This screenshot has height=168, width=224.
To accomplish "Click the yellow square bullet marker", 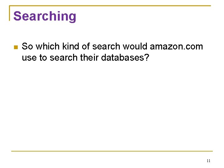I will click(16, 47).
